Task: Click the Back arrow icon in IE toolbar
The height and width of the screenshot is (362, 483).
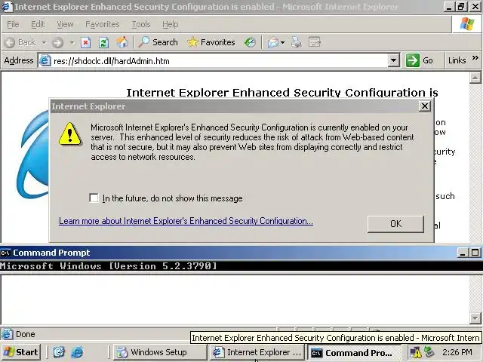Action: click(10, 42)
